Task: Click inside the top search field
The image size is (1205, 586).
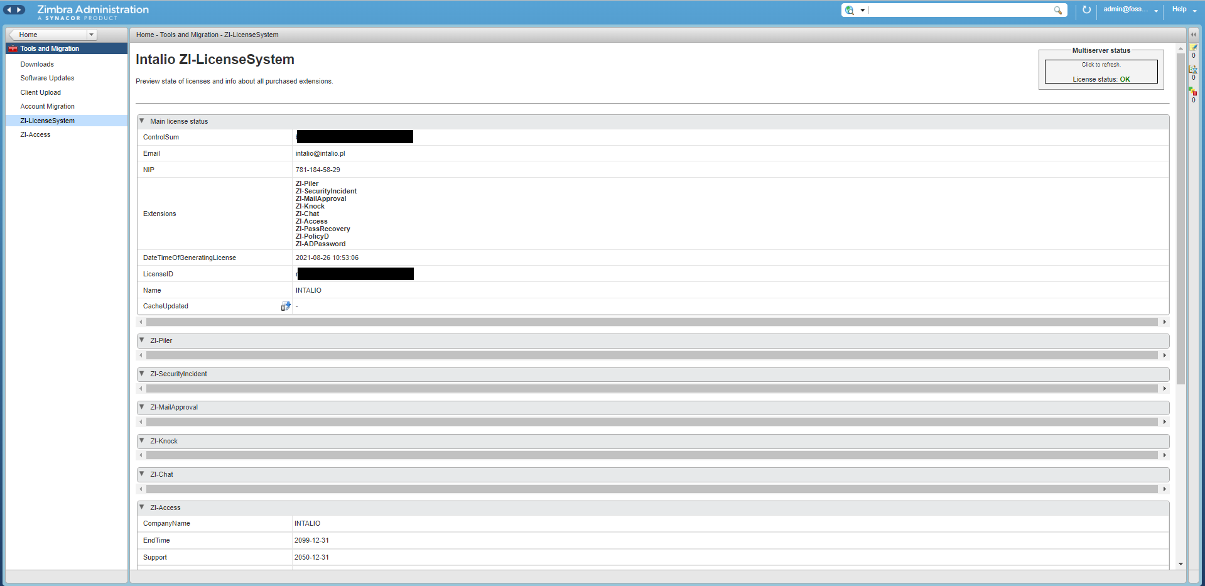Action: [x=959, y=10]
